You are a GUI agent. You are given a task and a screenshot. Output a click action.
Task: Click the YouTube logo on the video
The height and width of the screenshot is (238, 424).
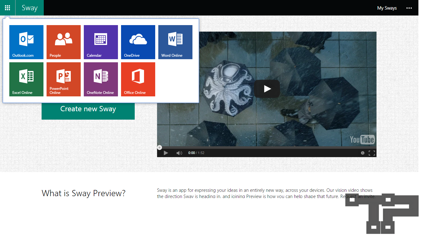coord(362,139)
